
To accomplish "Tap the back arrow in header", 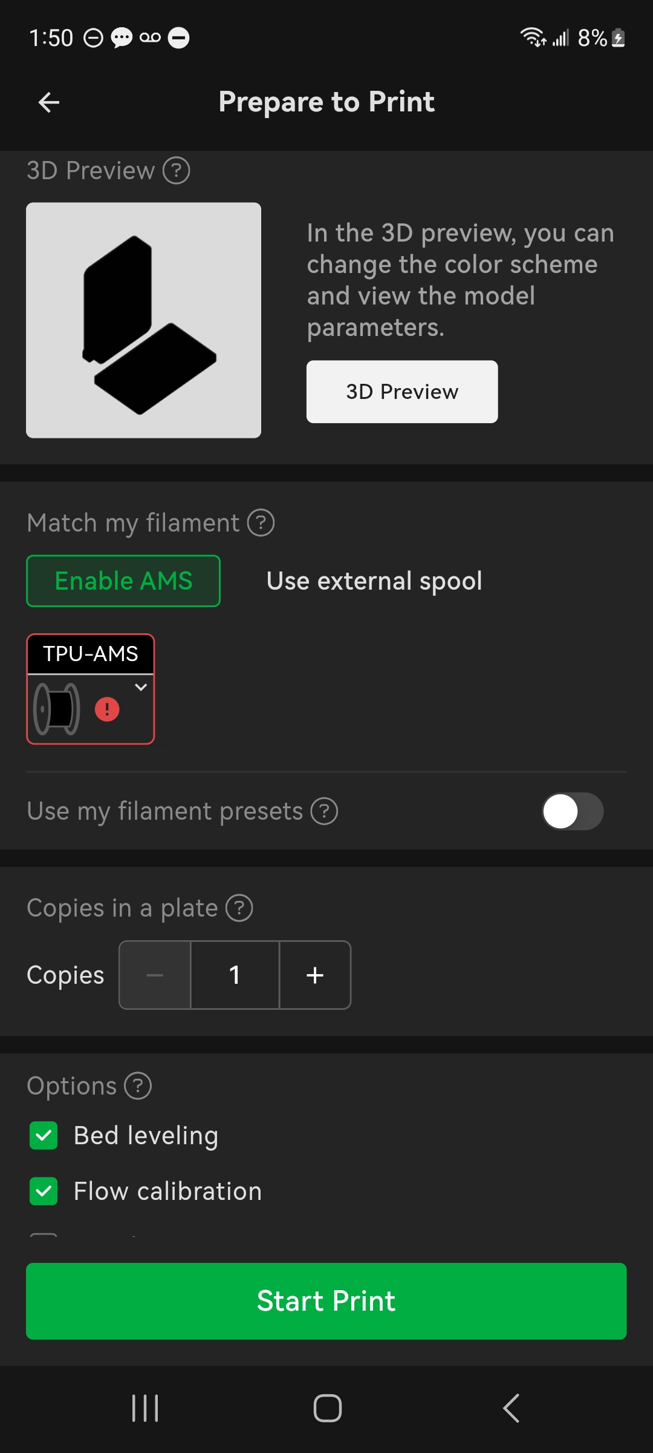I will point(48,102).
